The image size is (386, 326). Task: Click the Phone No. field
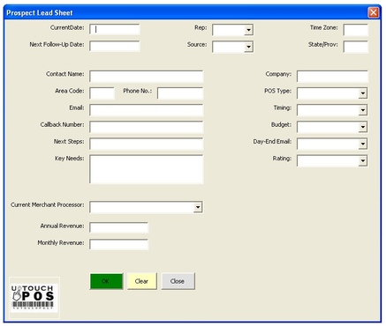[180, 93]
